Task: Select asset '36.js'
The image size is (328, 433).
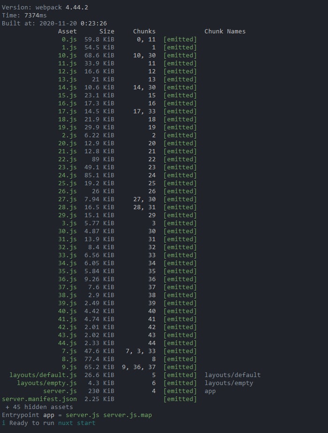Action: 67,279
